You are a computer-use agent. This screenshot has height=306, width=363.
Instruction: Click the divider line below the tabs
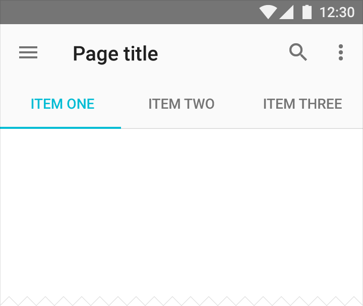click(x=242, y=128)
